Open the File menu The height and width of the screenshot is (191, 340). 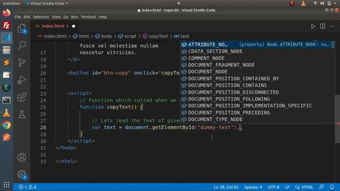(x=18, y=17)
